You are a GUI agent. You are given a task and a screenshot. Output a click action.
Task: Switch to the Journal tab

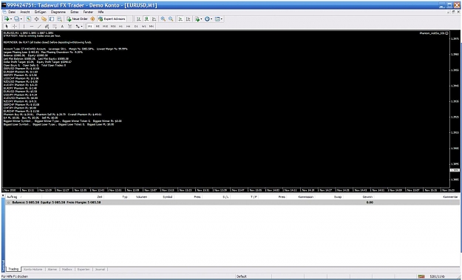coord(100,269)
